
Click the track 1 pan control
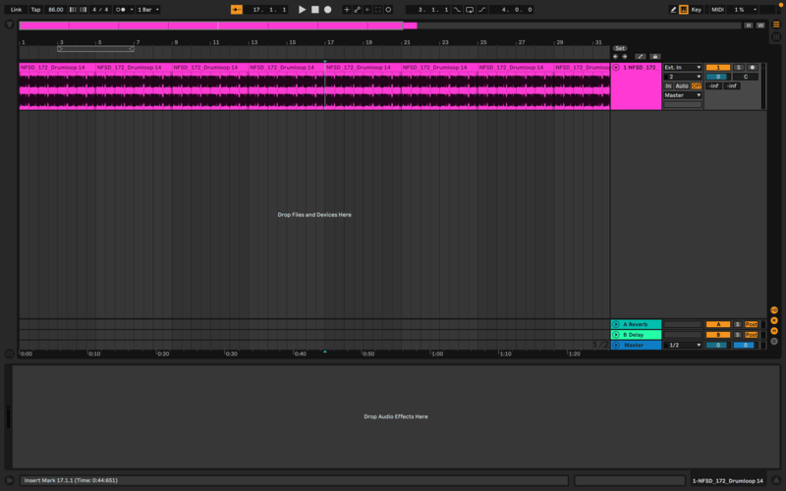click(x=745, y=76)
